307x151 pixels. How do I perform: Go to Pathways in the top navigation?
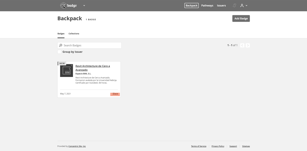pos(207,5)
